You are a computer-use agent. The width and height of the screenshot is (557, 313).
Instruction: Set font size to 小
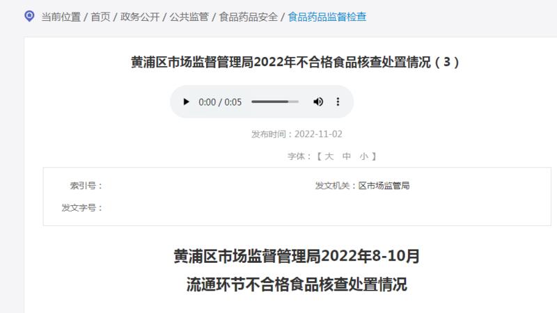point(363,156)
